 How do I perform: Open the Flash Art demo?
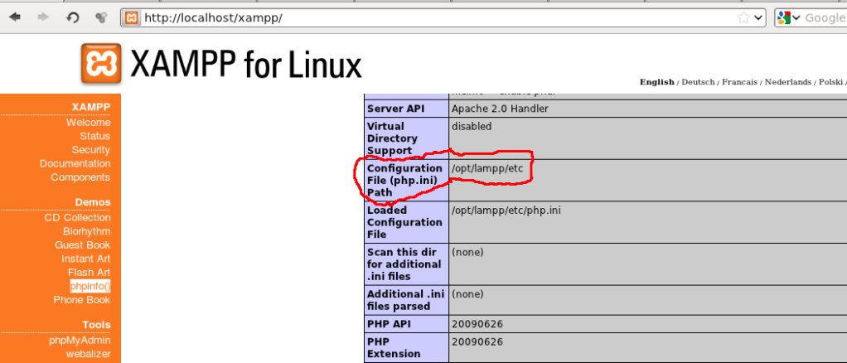click(x=90, y=272)
